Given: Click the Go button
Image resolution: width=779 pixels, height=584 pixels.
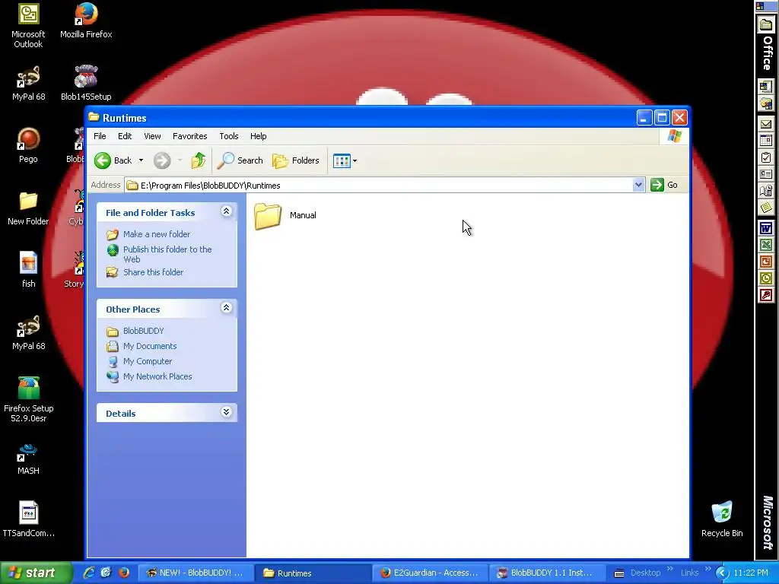Looking at the screenshot, I should coord(664,185).
